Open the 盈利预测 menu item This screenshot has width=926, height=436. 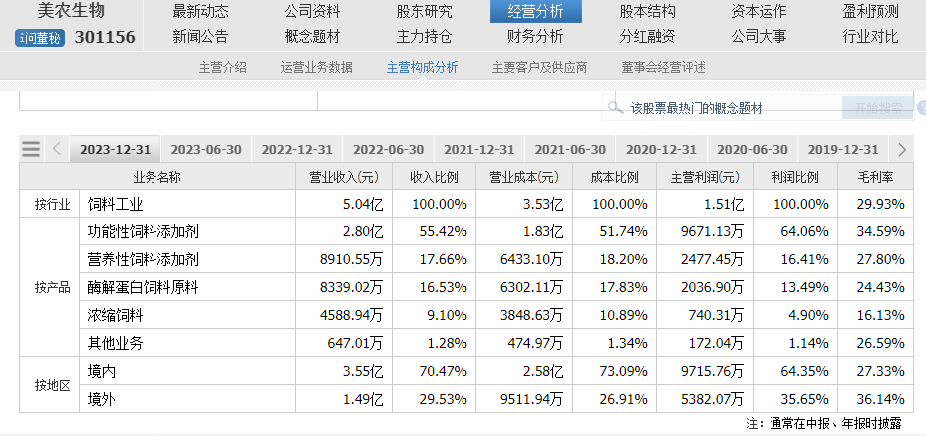tap(870, 11)
